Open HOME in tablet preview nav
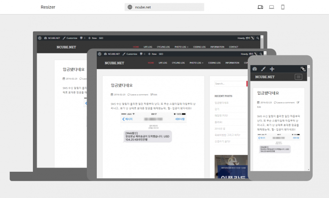Screen dimensions: 329x198 coord(151,63)
